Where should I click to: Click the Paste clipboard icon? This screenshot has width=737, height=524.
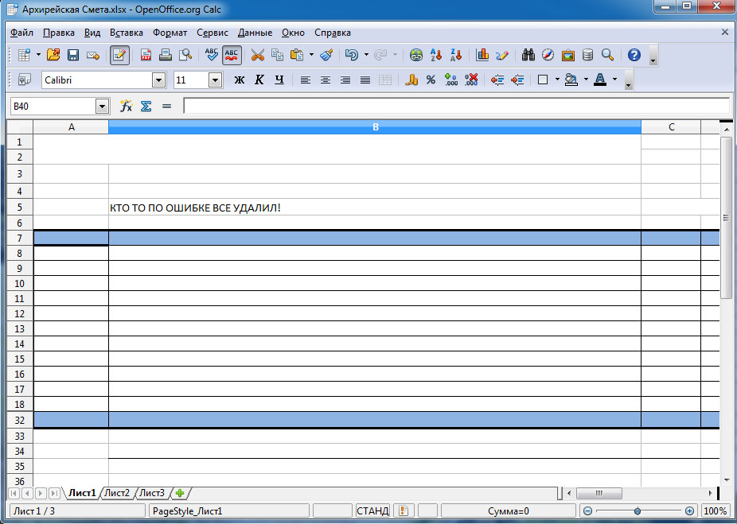[x=297, y=56]
